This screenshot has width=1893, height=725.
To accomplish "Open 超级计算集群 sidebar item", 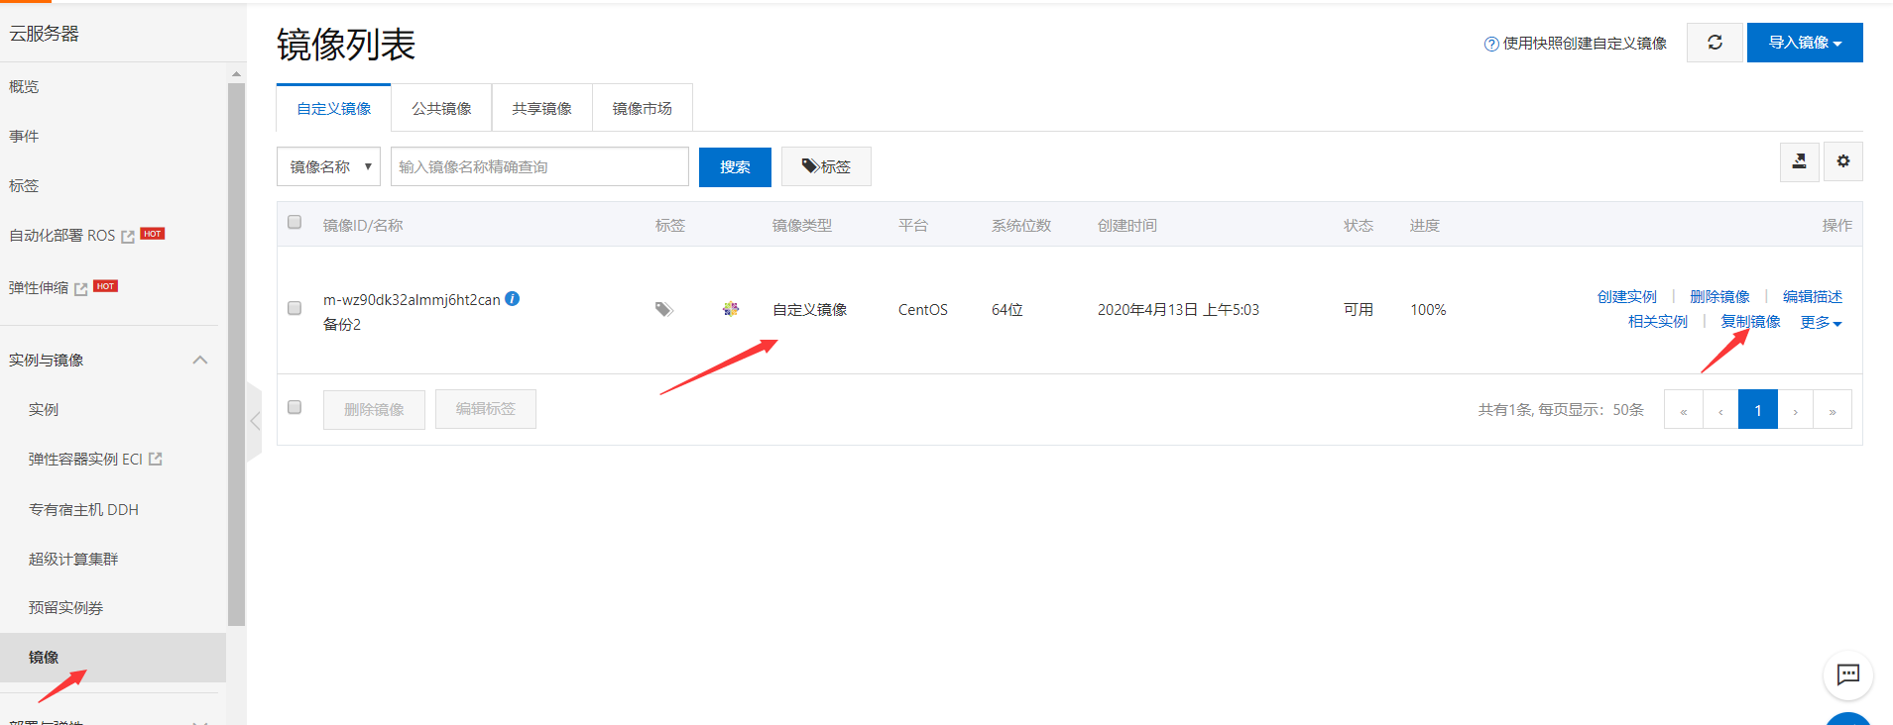I will [x=73, y=559].
